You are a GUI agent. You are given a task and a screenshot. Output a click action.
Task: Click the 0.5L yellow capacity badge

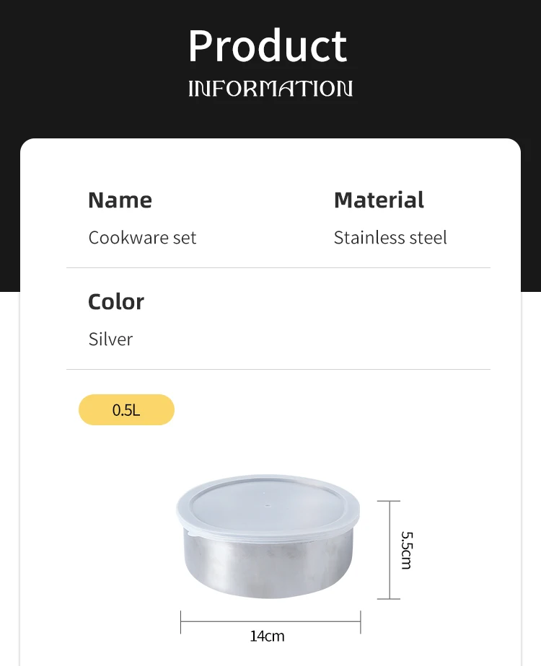click(126, 410)
